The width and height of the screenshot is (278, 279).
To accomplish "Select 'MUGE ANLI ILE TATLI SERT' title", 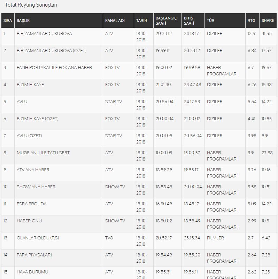I will [x=43, y=153].
